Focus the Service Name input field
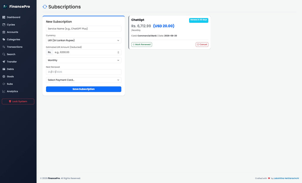The image size is (302, 183). tap(83, 29)
